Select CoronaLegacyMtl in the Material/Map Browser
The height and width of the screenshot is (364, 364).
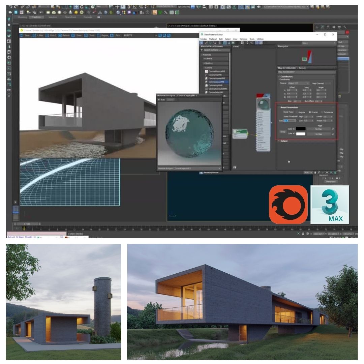pos(217,82)
